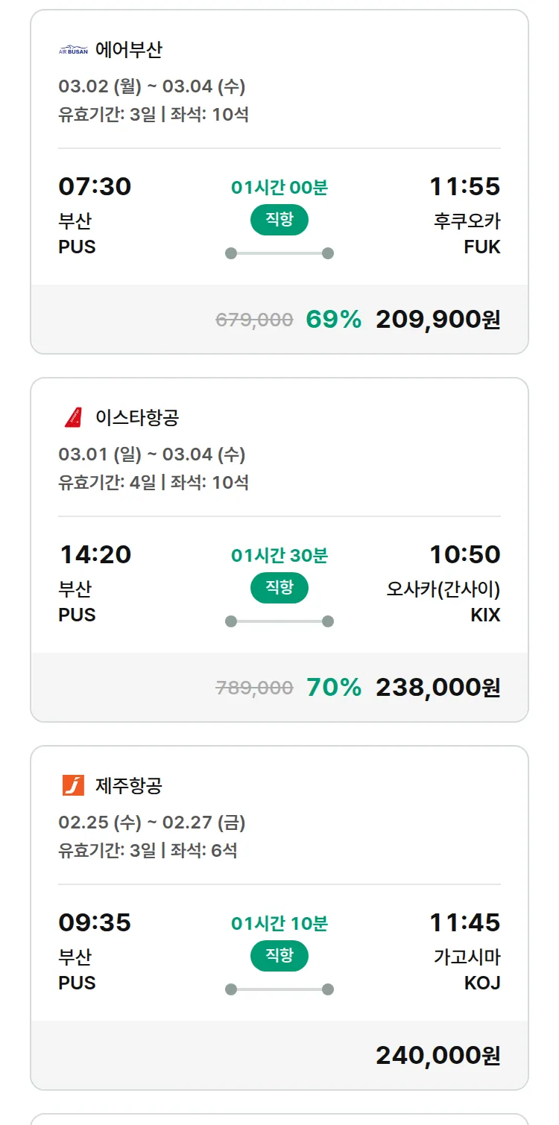This screenshot has width=559, height=1125.
Task: Click the 03.01 (일) ~ 03.04 (수) date range
Action: 152,454
